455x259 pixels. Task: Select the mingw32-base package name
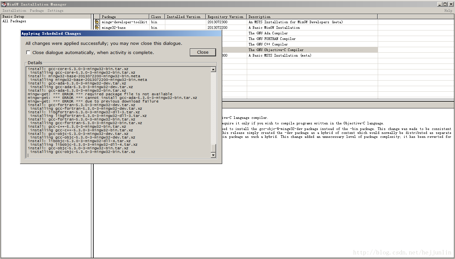pos(114,28)
